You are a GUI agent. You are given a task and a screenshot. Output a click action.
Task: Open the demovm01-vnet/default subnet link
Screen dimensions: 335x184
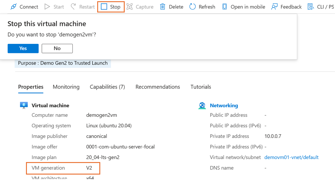(x=291, y=157)
